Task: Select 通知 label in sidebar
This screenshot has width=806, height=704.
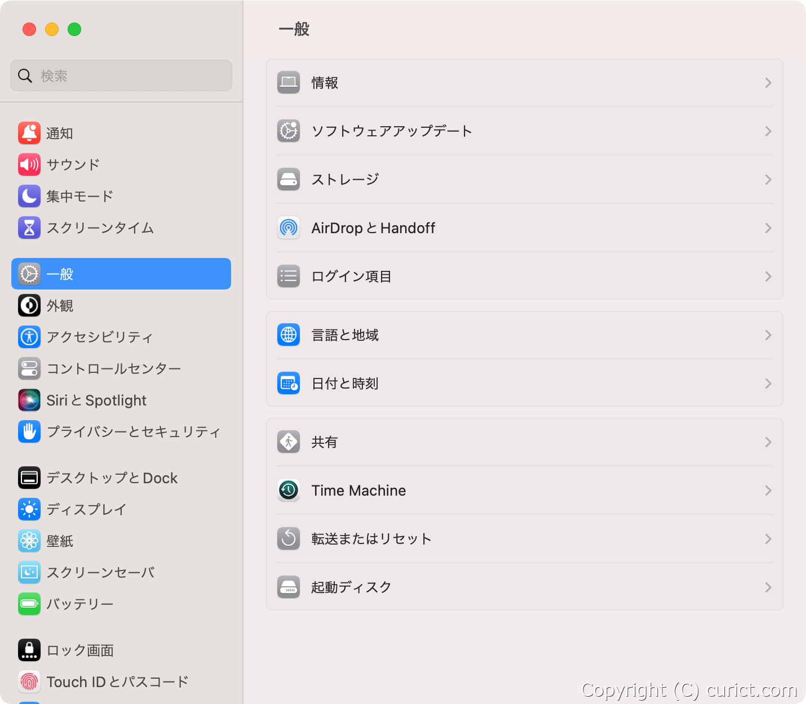Action: (x=60, y=133)
